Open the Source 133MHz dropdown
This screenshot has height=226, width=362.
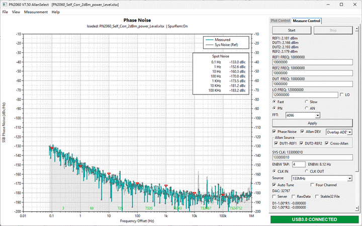(350, 178)
